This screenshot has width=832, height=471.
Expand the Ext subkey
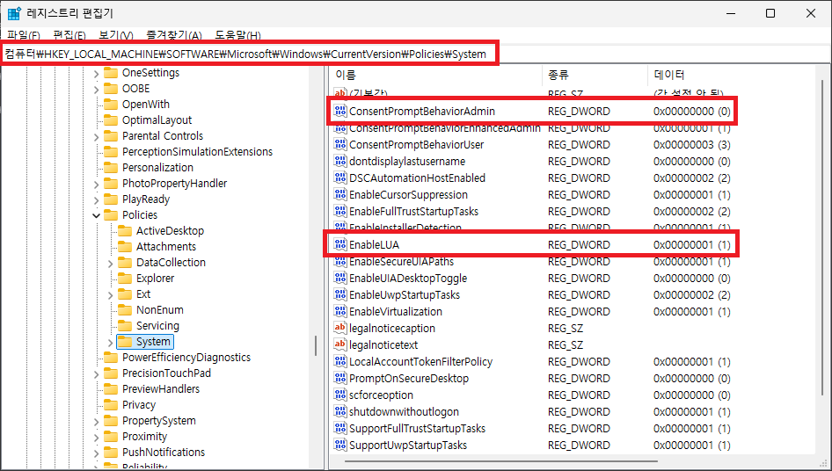click(110, 294)
